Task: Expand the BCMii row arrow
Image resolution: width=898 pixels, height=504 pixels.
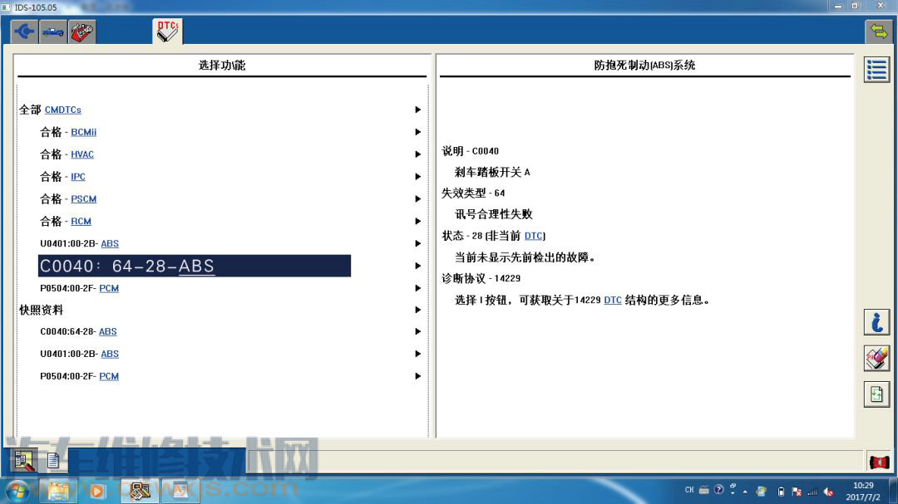Action: coord(417,132)
